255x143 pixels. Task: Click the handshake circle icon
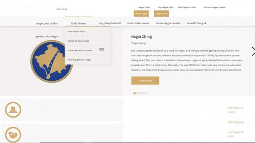point(13,135)
